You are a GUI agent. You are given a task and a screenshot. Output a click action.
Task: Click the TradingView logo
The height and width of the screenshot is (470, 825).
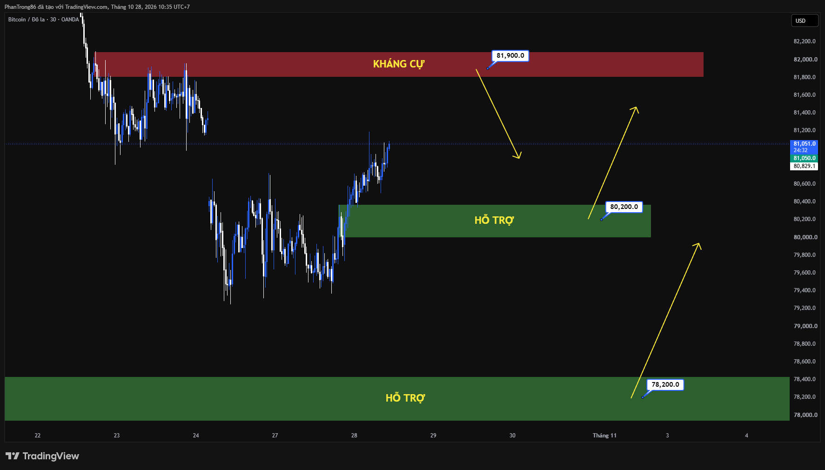[x=42, y=456]
